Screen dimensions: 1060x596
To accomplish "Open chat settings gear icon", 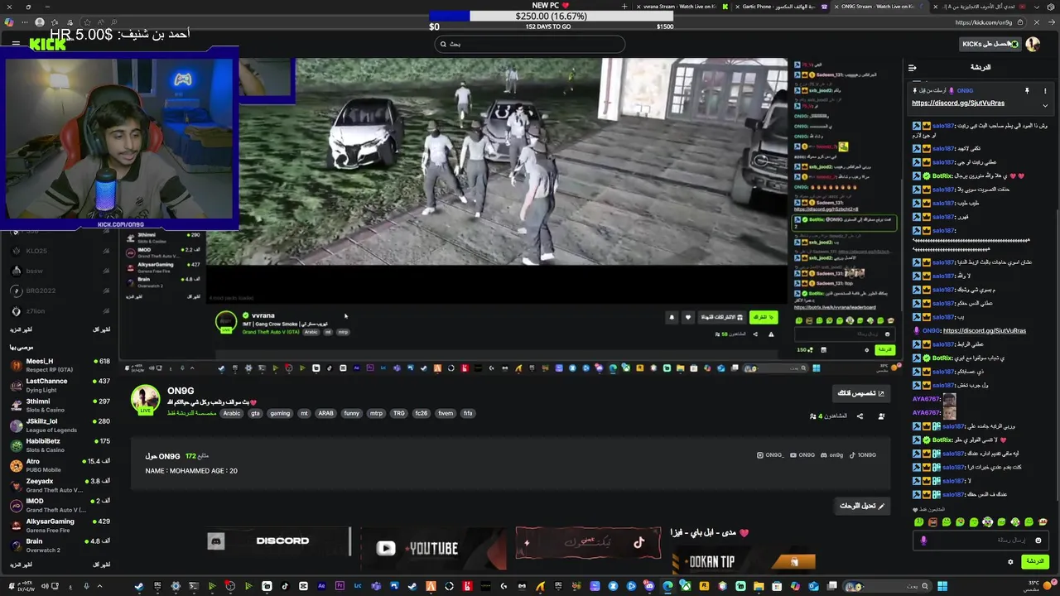I will (1010, 561).
